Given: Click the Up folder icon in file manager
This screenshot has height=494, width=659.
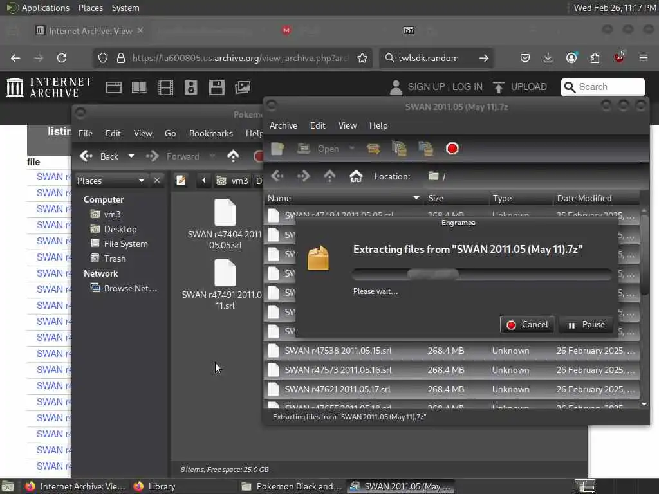Looking at the screenshot, I should [x=233, y=156].
